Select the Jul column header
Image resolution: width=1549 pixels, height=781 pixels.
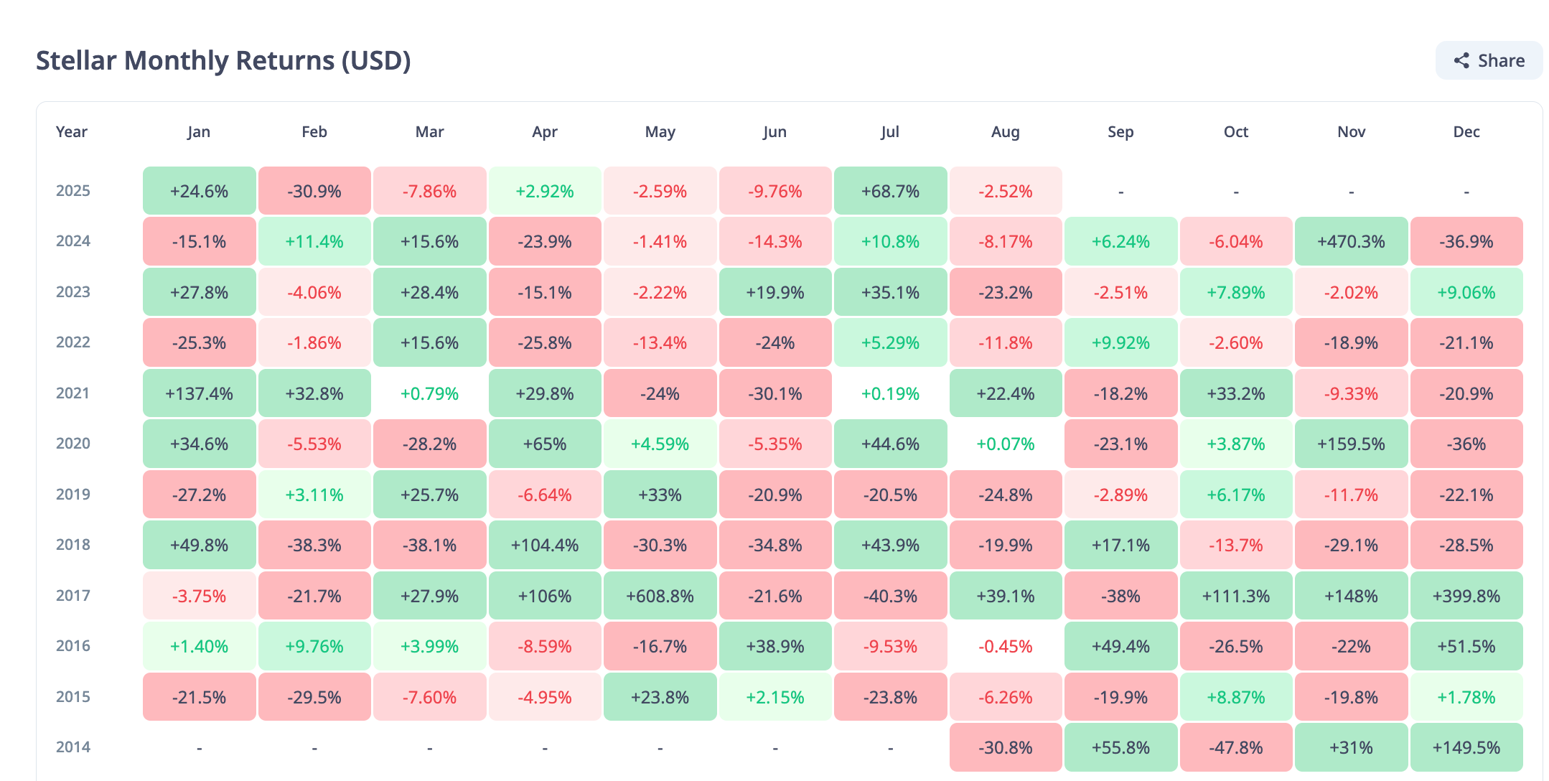point(890,132)
